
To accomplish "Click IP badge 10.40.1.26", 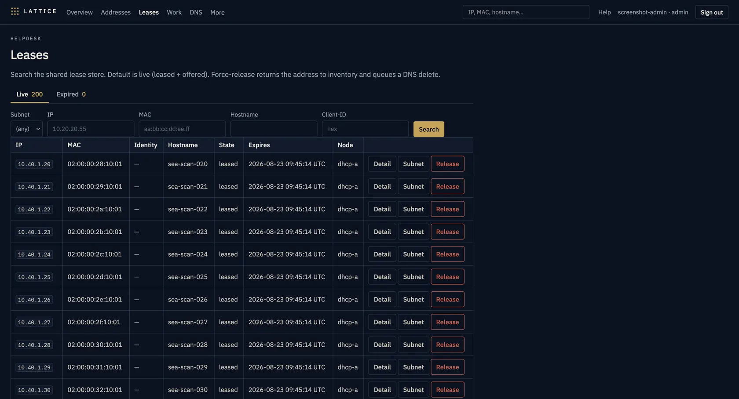I will click(x=34, y=299).
